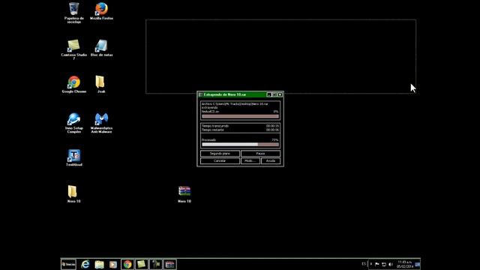Select the Malwarebytes Anti-Malware shortcut
Viewport: 480px width, 270px height.
pyautogui.click(x=101, y=122)
